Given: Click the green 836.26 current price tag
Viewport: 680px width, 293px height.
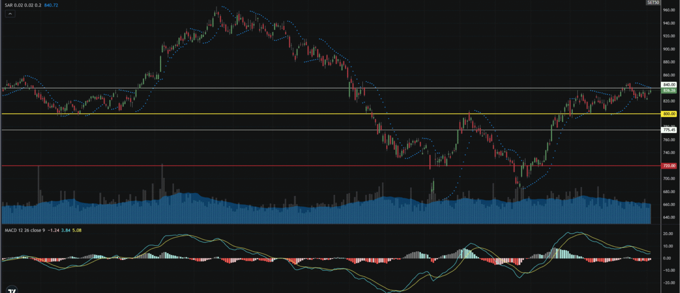Looking at the screenshot, I should pyautogui.click(x=669, y=91).
